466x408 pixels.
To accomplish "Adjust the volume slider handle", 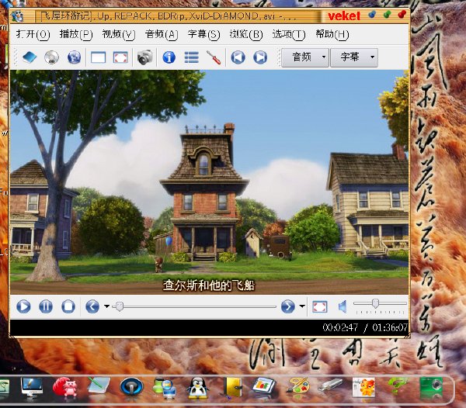I will point(375,303).
